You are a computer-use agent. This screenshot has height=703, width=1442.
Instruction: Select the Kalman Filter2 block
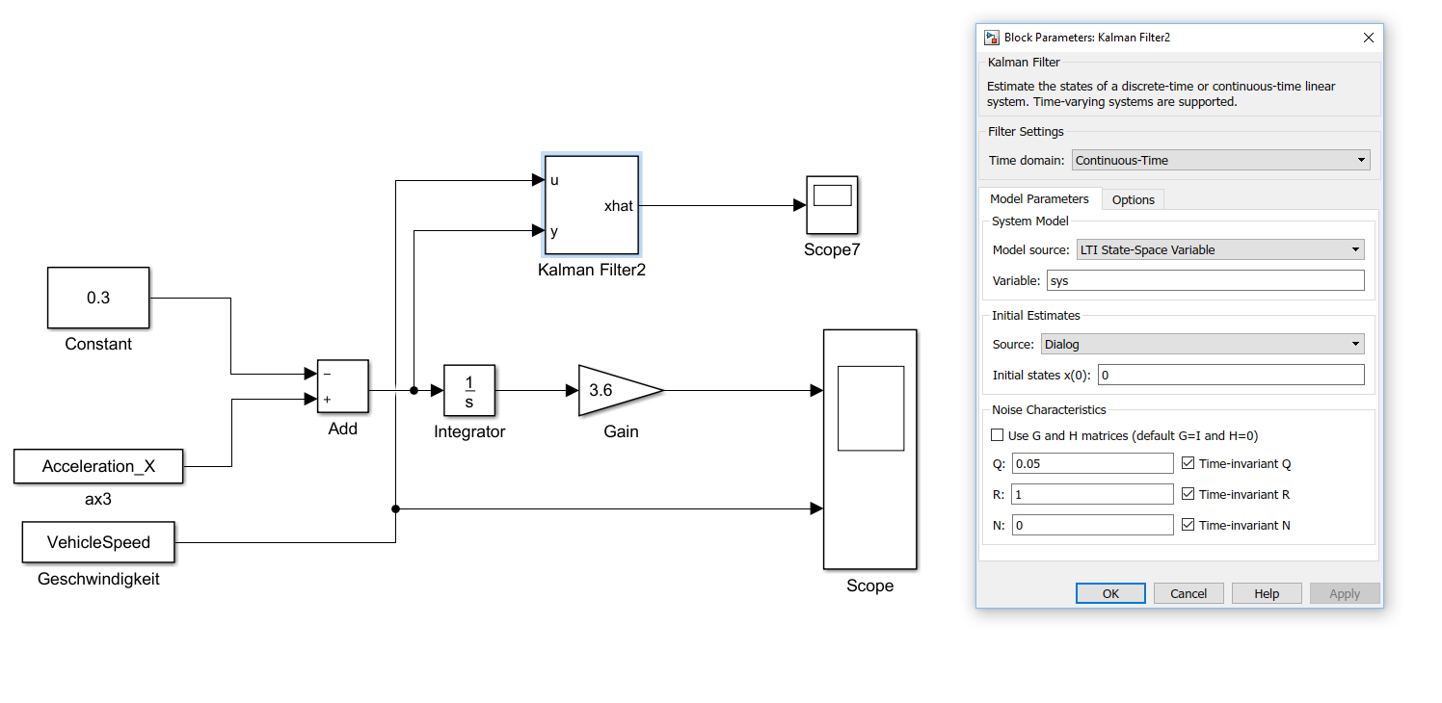(x=592, y=205)
